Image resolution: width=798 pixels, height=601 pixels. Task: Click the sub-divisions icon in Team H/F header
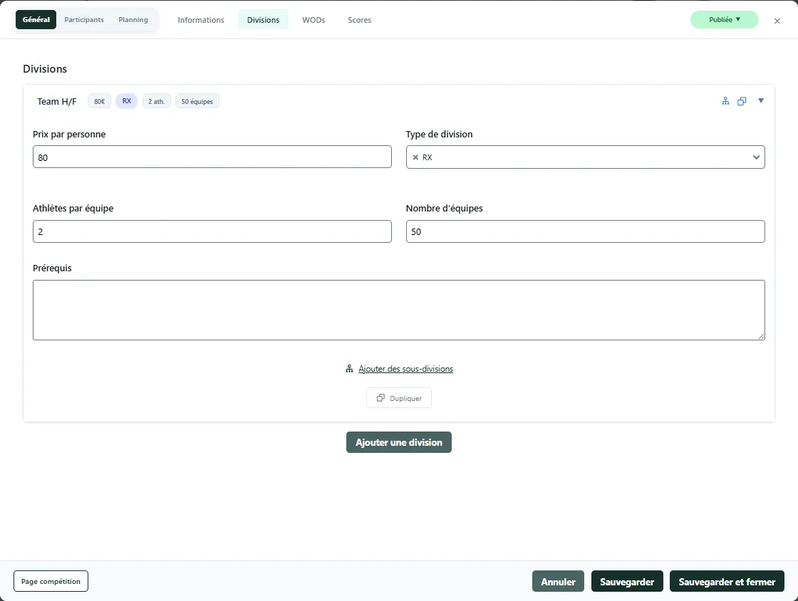pos(725,101)
